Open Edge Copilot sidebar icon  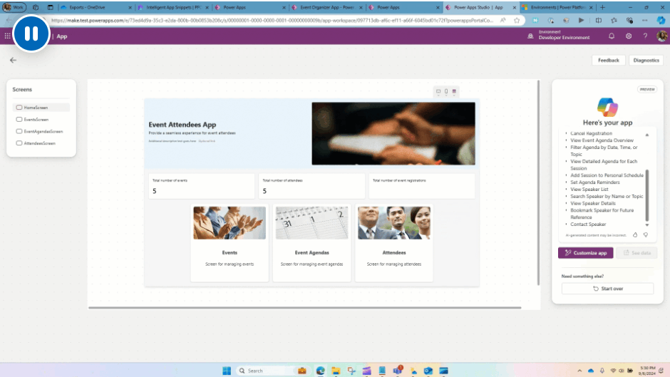click(661, 20)
